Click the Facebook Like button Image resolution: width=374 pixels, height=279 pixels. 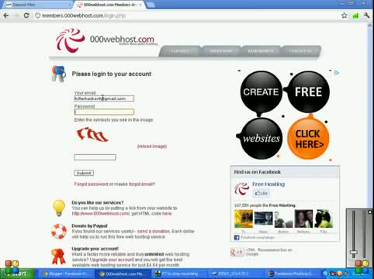[261, 193]
